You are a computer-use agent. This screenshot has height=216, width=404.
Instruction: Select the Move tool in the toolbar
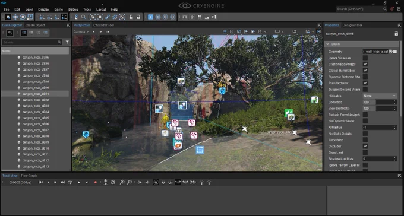[x=15, y=17]
